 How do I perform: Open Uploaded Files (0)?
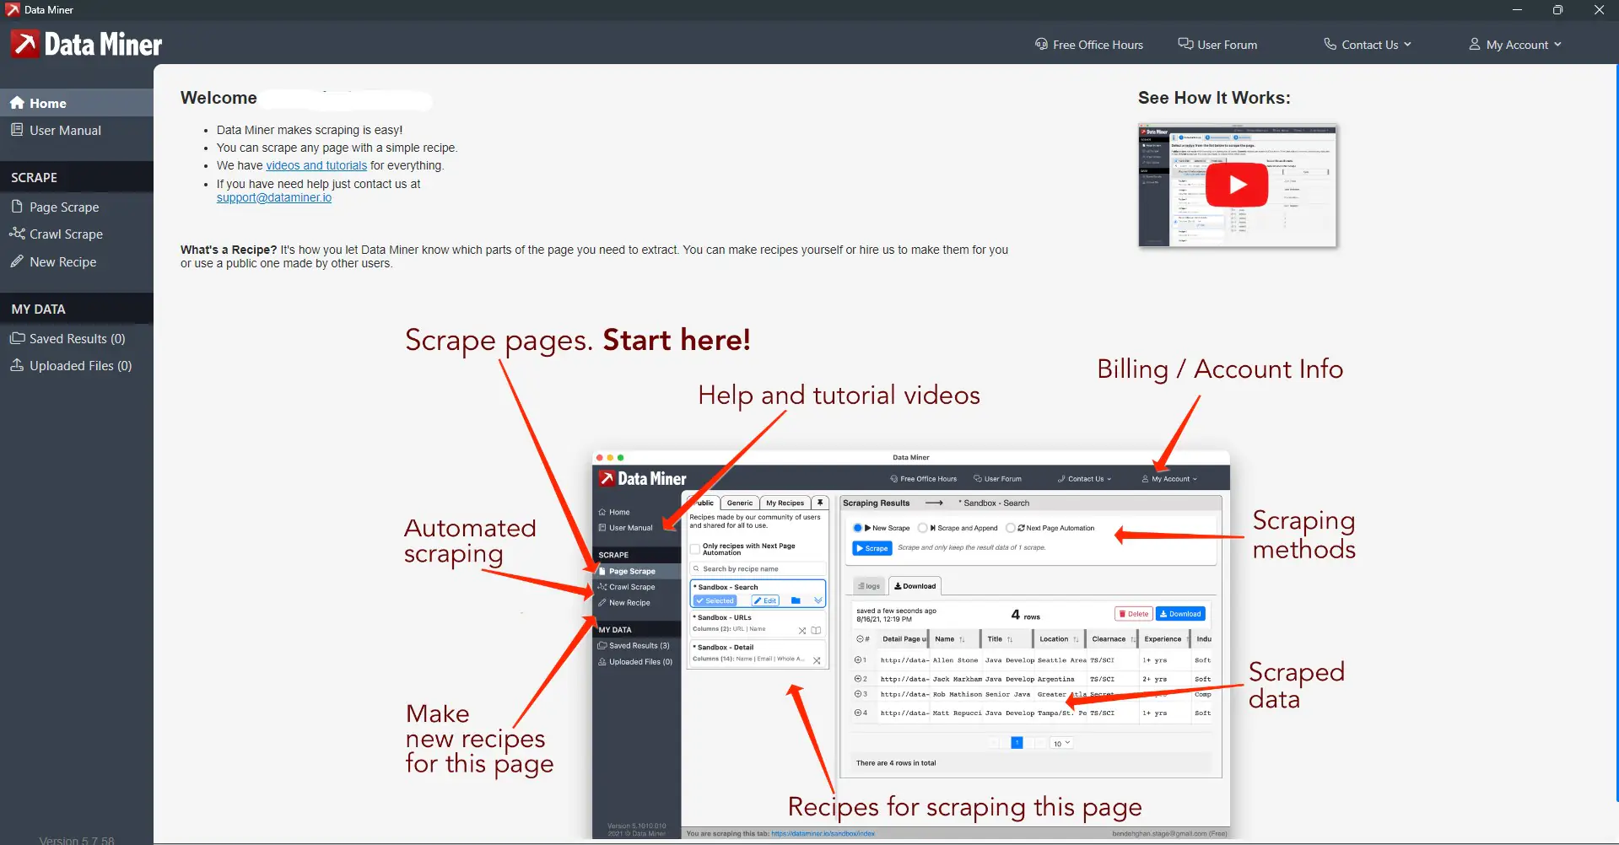click(77, 365)
